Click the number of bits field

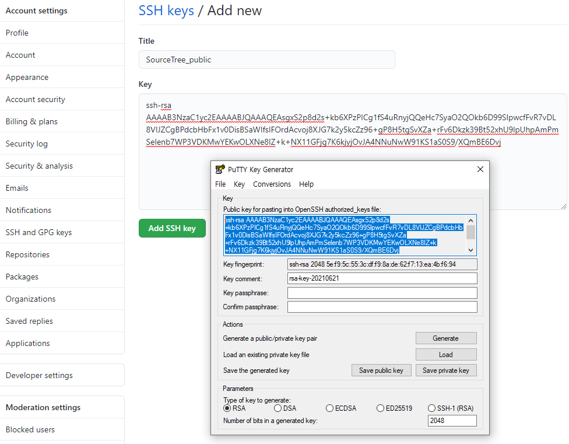coord(452,421)
